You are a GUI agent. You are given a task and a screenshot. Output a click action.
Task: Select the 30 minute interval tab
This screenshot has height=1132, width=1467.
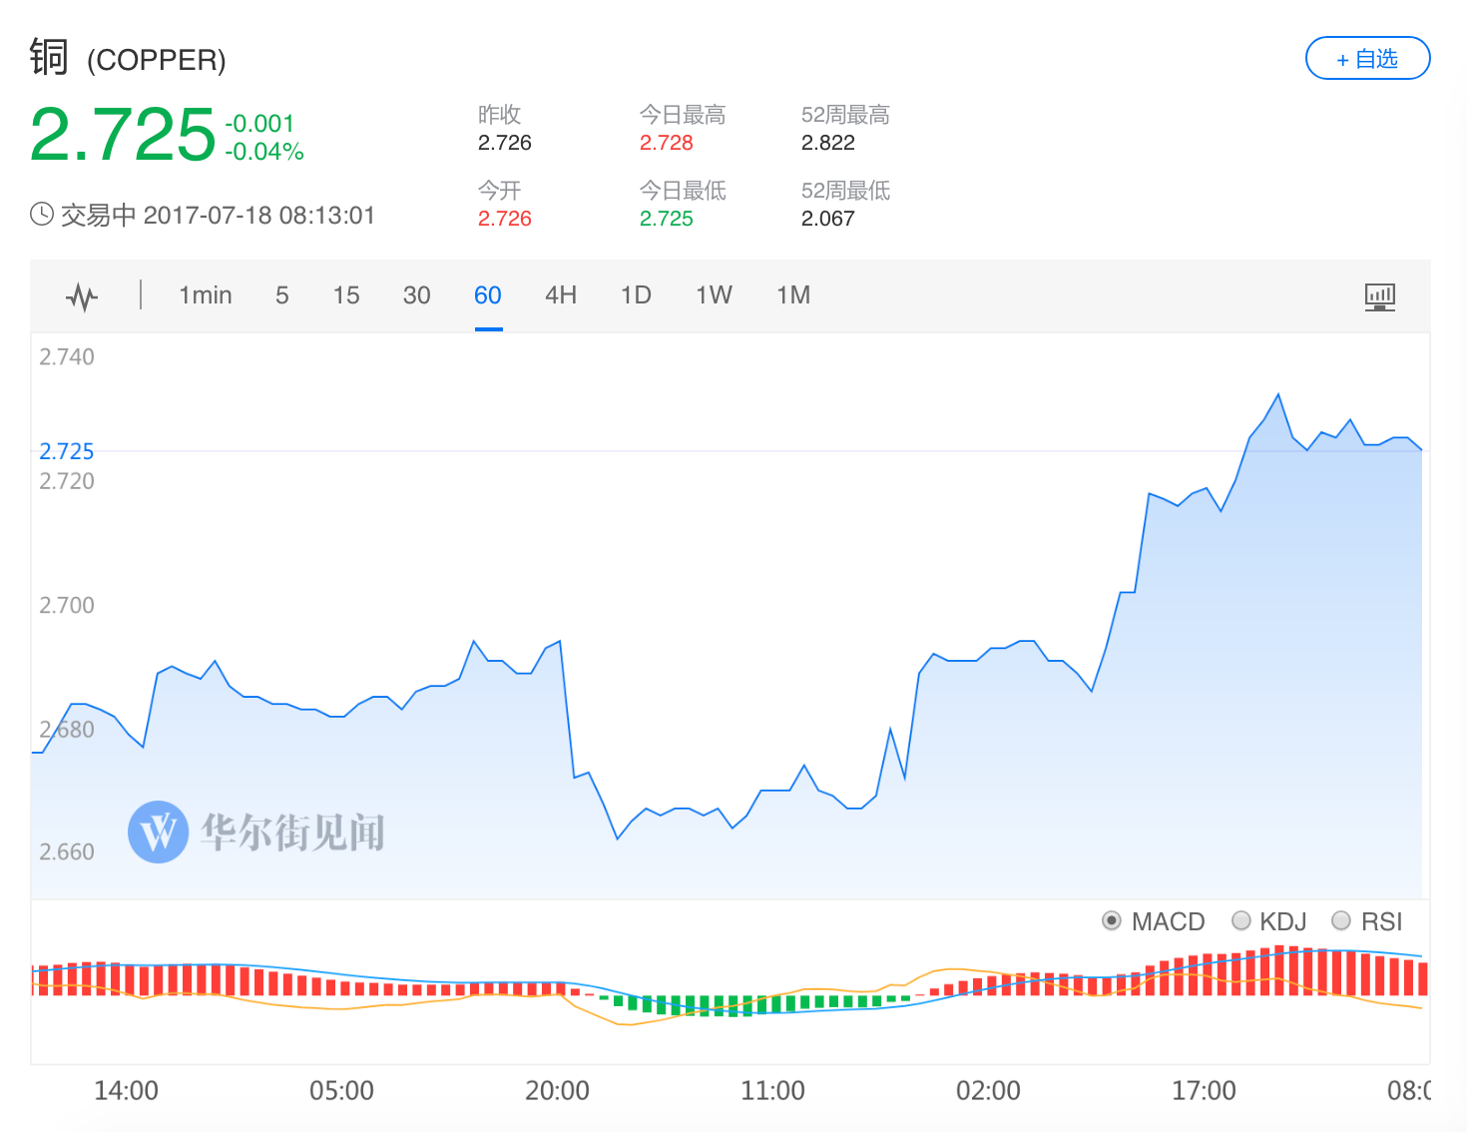point(416,295)
